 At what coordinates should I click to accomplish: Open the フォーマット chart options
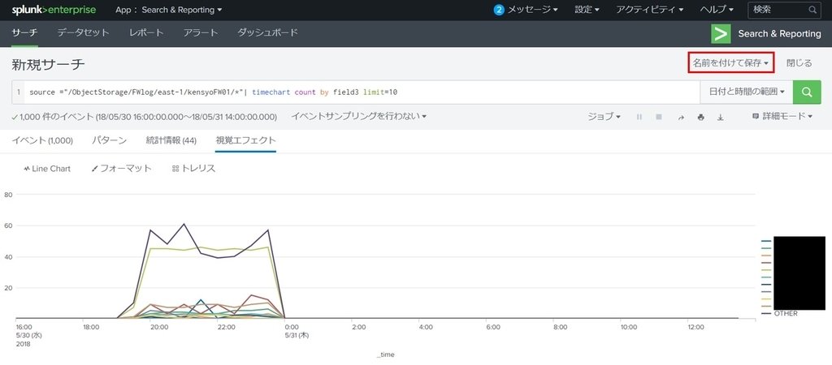point(121,169)
